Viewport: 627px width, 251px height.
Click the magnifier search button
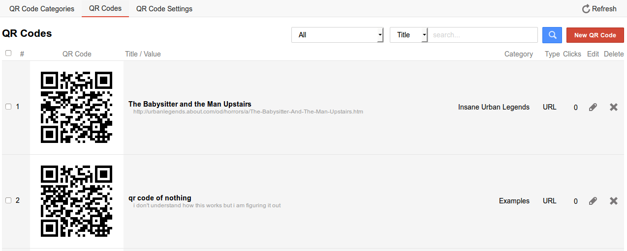[x=552, y=35]
